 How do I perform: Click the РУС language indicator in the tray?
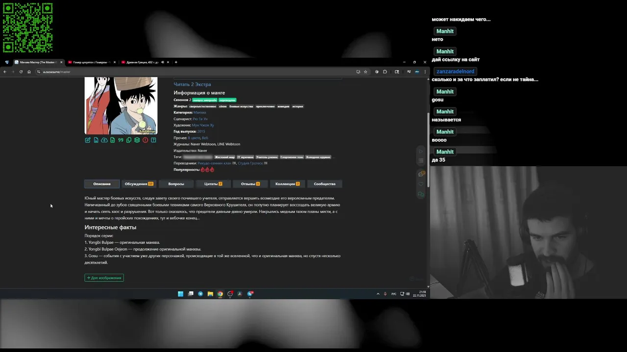pos(394,294)
